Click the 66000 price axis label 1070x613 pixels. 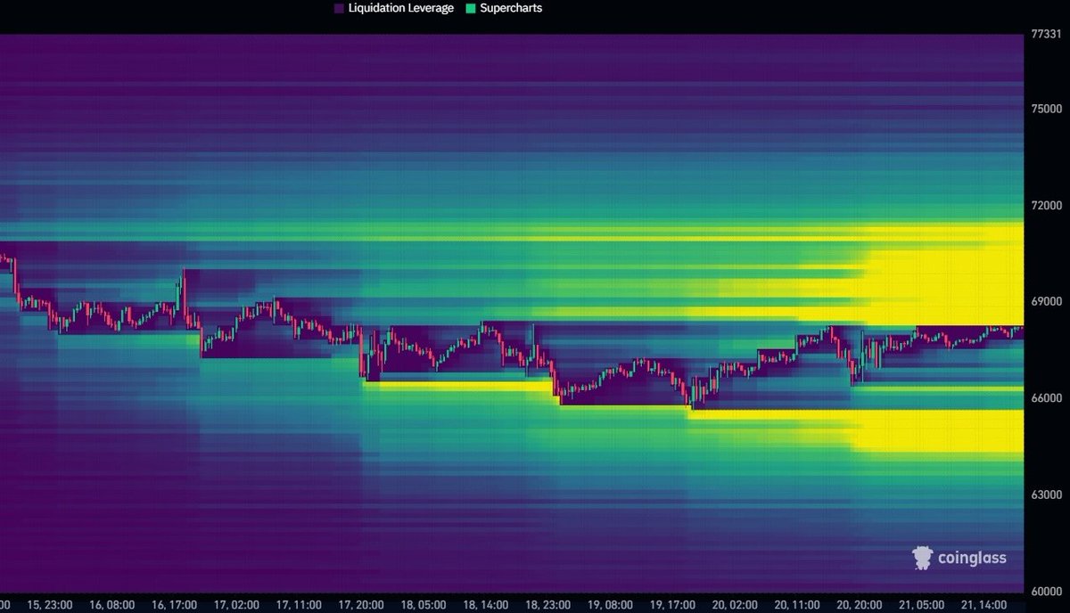tap(1046, 397)
